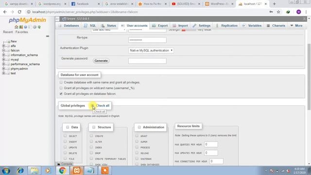Viewport: 311px width, 175px height.
Task: Switch to the Databases tab
Action: 69,26
